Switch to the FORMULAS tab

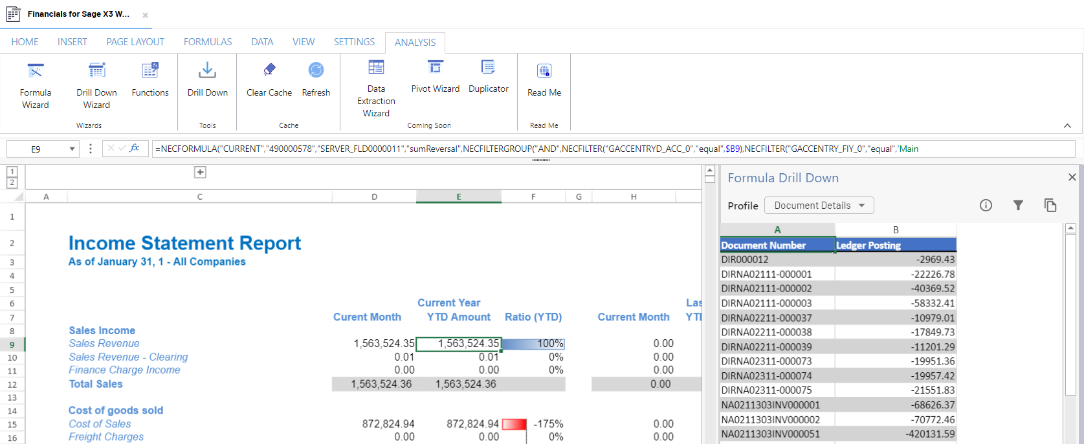pyautogui.click(x=208, y=42)
